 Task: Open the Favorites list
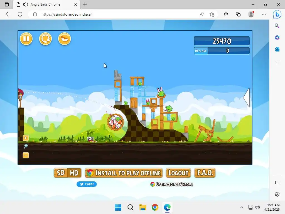(x=226, y=14)
